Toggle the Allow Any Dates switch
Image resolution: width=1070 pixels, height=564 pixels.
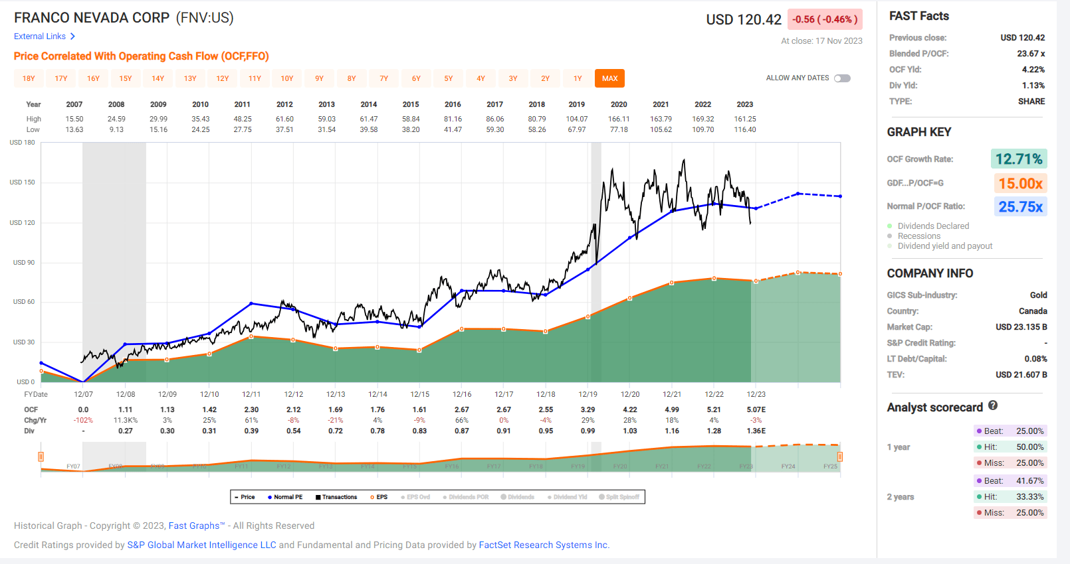tap(842, 78)
